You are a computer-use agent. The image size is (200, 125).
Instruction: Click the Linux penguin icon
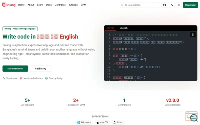point(114,122)
